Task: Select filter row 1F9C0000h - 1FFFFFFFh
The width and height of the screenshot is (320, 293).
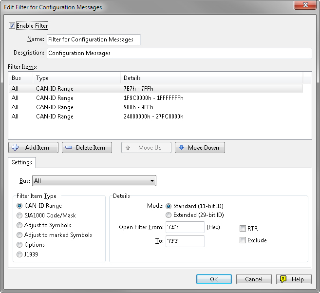Action: click(156, 98)
